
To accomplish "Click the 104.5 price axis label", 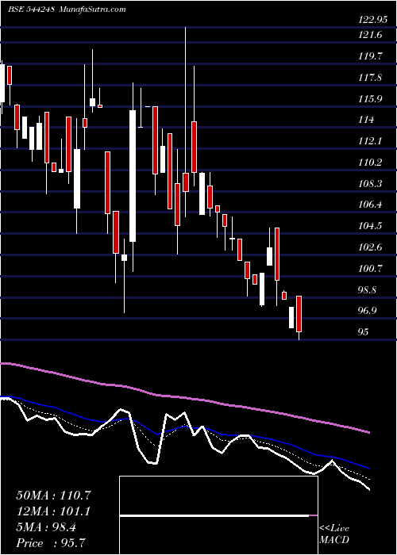I will 370,225.
